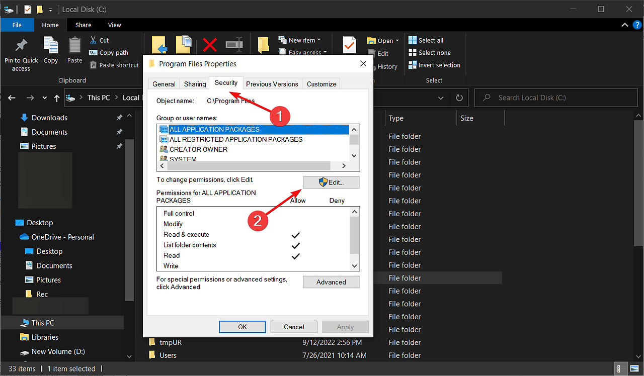Screen dimensions: 644x376
Task: Open the New item dropdown
Action: 299,40
